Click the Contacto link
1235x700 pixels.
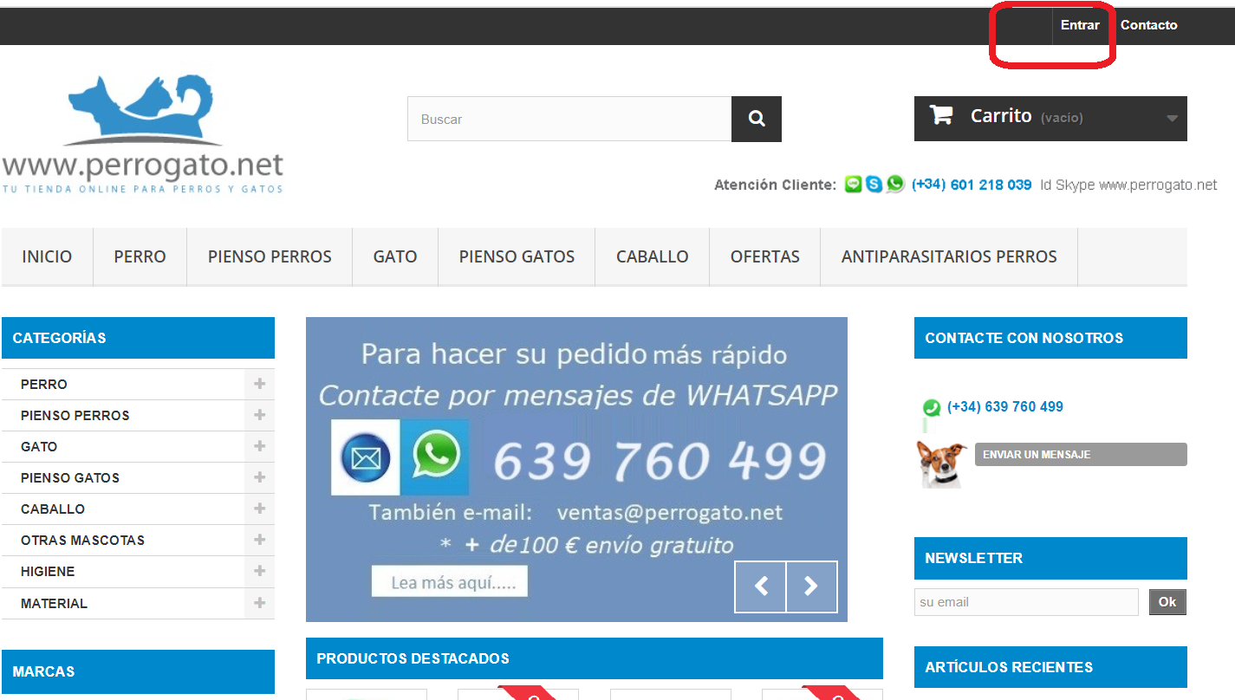[1149, 25]
